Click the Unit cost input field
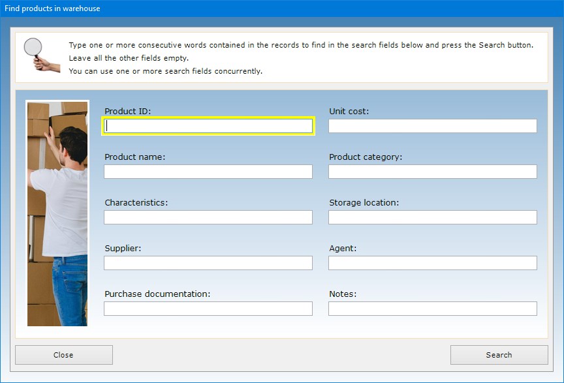The height and width of the screenshot is (383, 564). [432, 126]
